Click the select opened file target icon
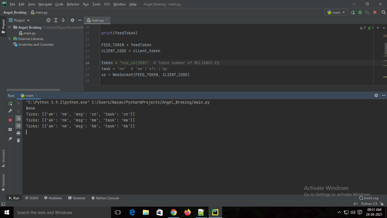Screen dimensions: 387x218 48,20
